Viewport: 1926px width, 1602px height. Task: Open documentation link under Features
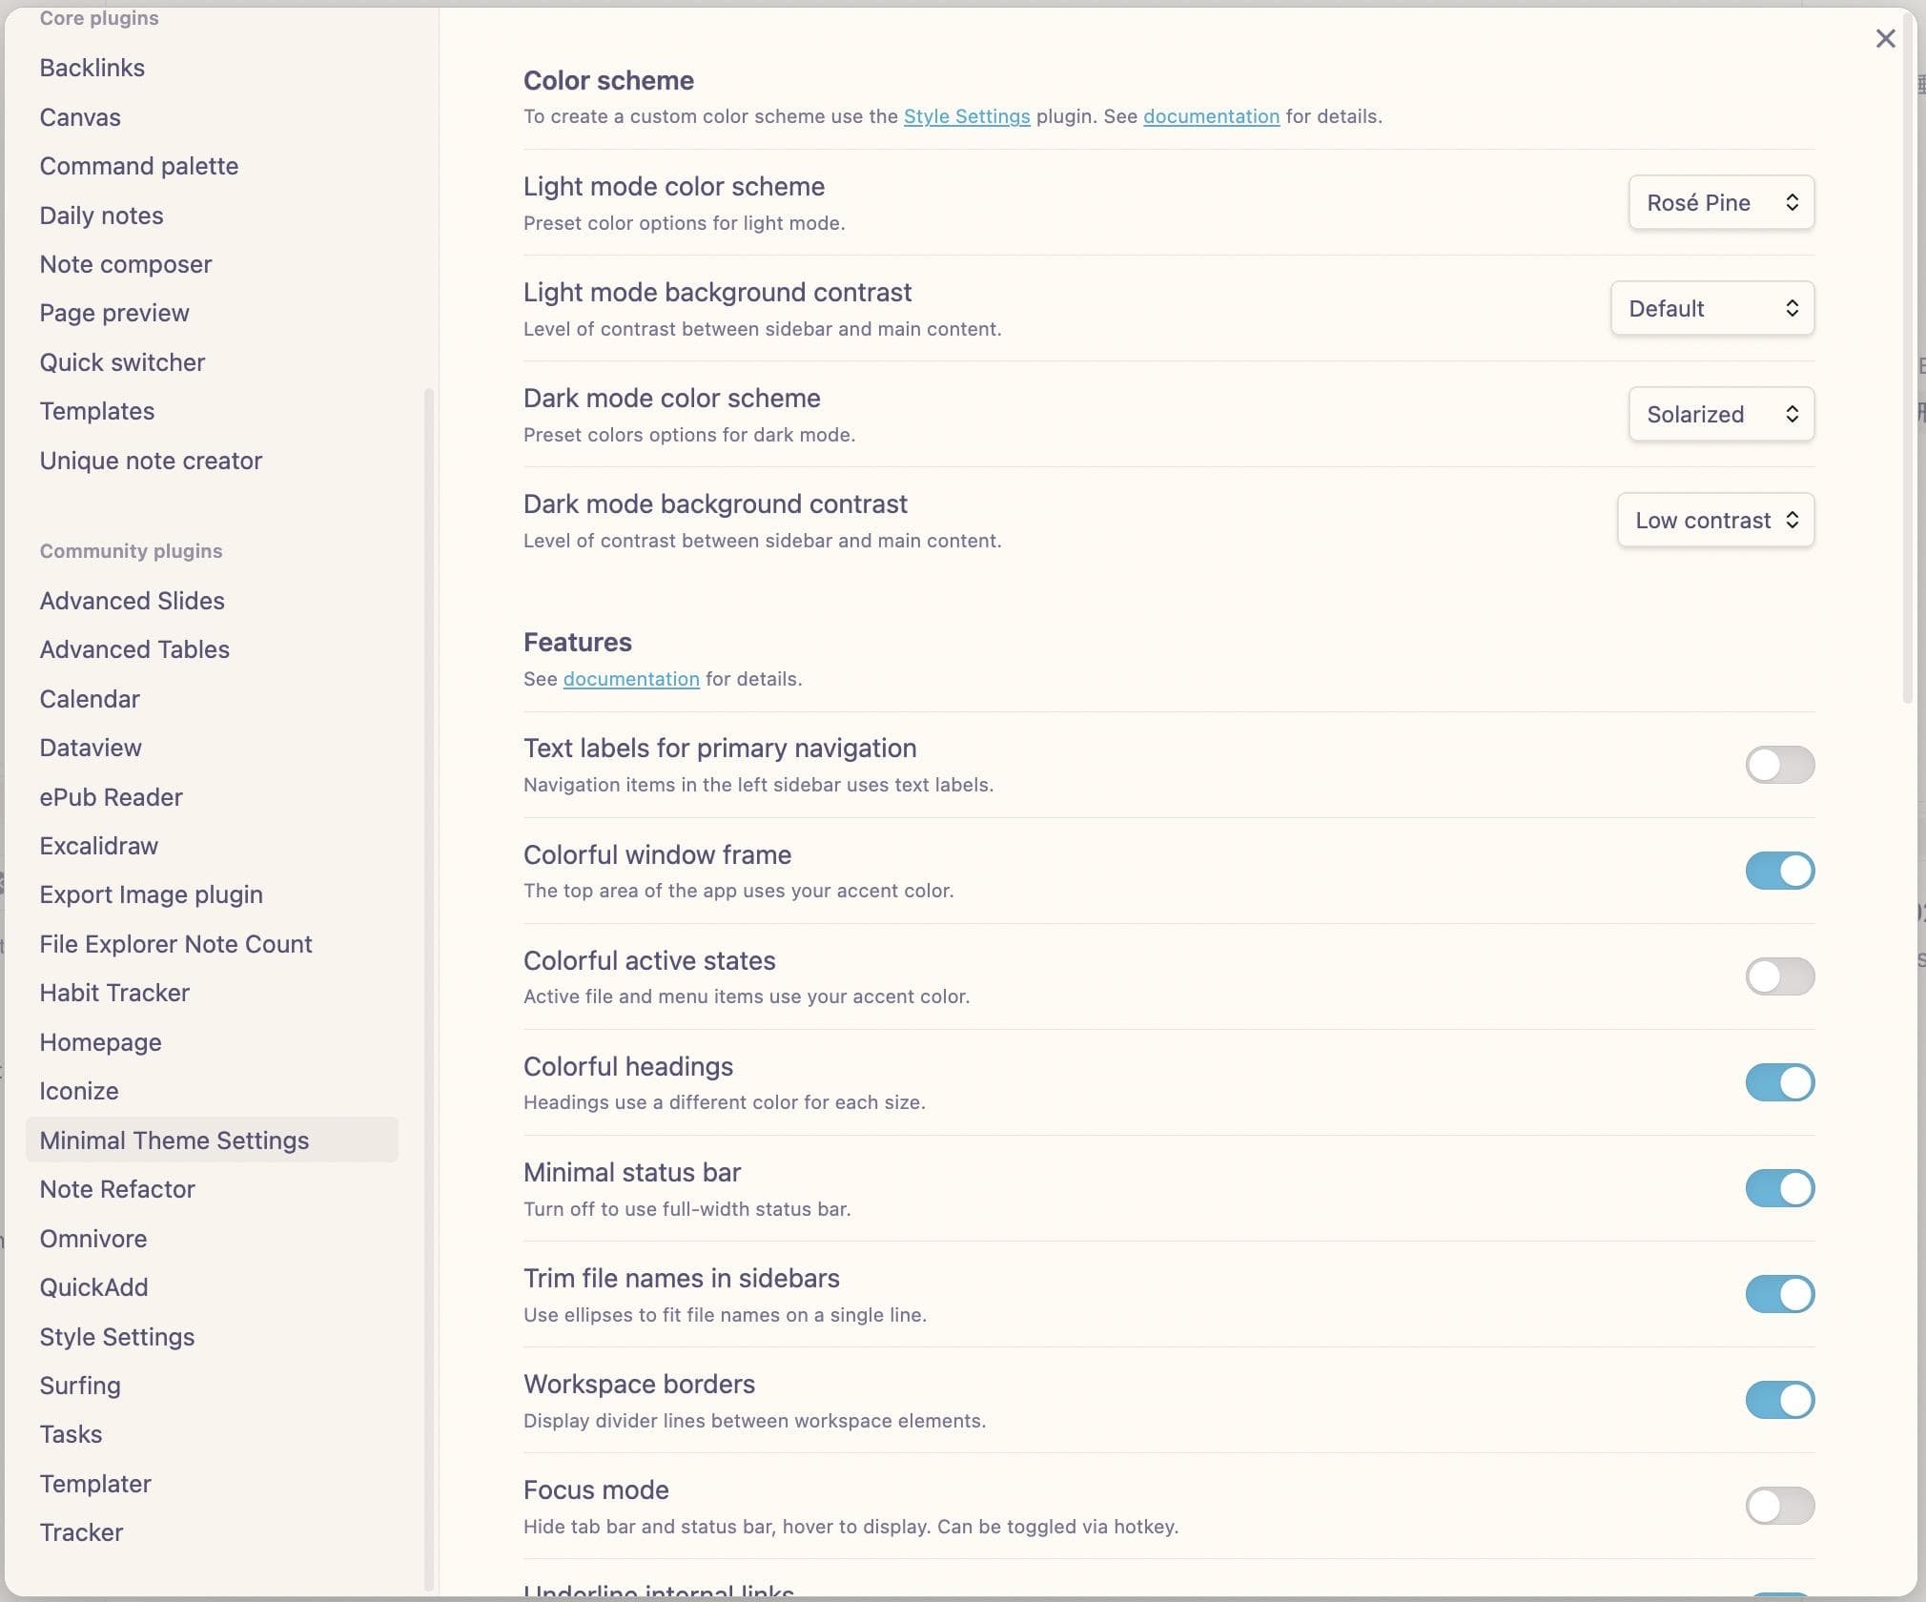pos(631,679)
